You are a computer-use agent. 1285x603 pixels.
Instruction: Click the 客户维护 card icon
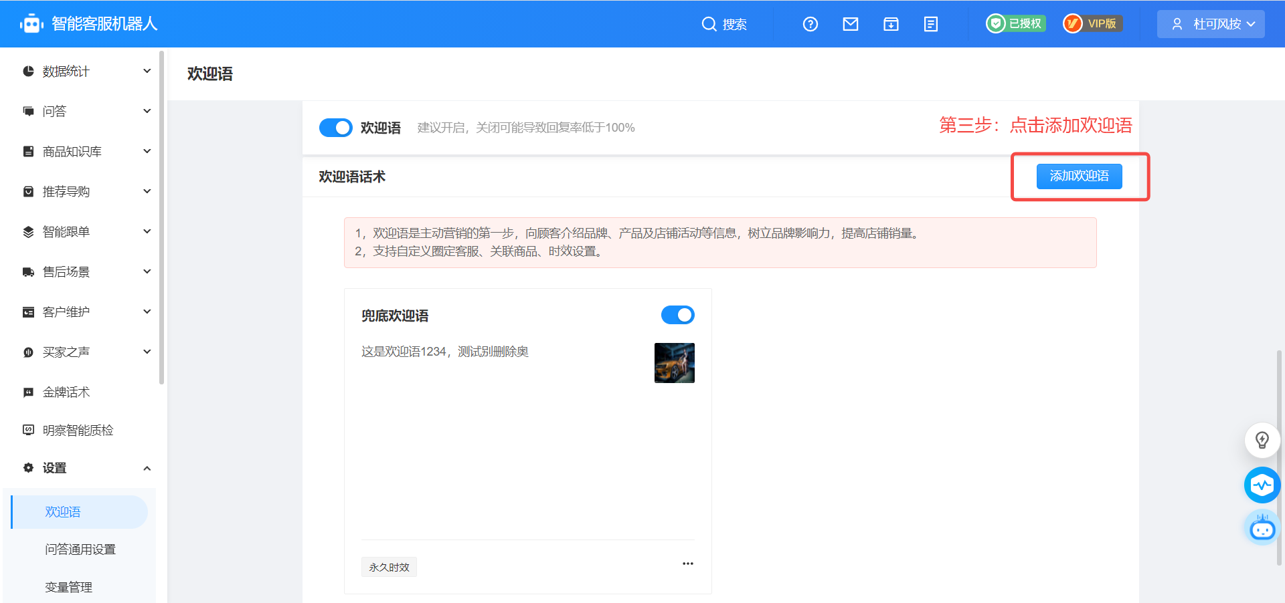click(x=28, y=312)
